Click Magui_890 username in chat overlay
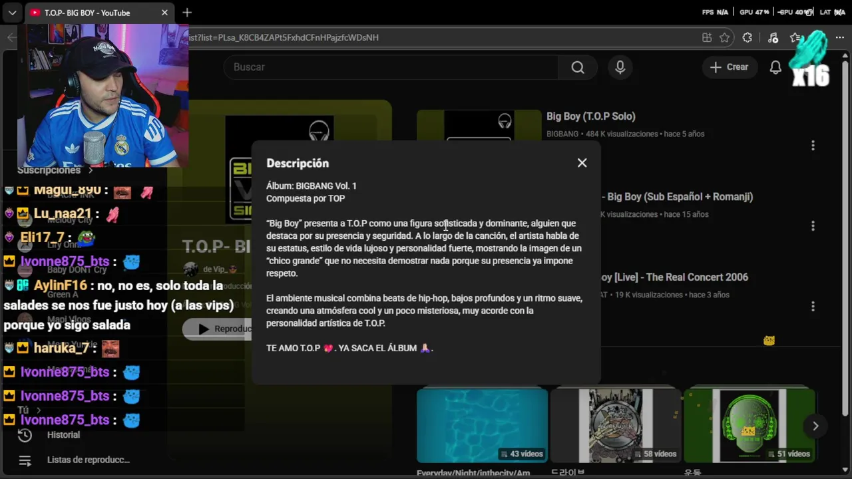The height and width of the screenshot is (479, 852). pos(67,191)
